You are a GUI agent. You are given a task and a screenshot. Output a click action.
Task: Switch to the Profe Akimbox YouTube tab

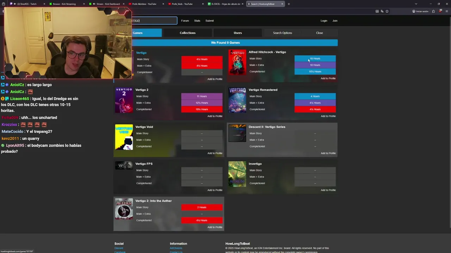(144, 4)
